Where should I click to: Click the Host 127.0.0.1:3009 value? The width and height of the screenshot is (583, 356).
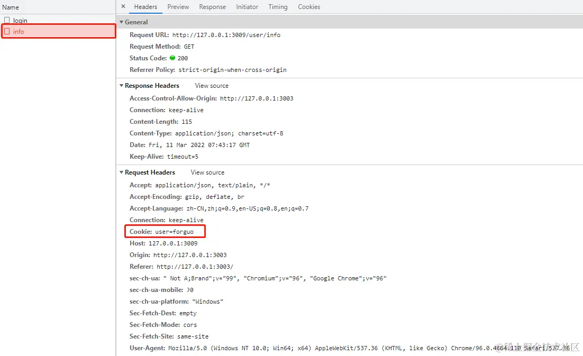coord(173,243)
